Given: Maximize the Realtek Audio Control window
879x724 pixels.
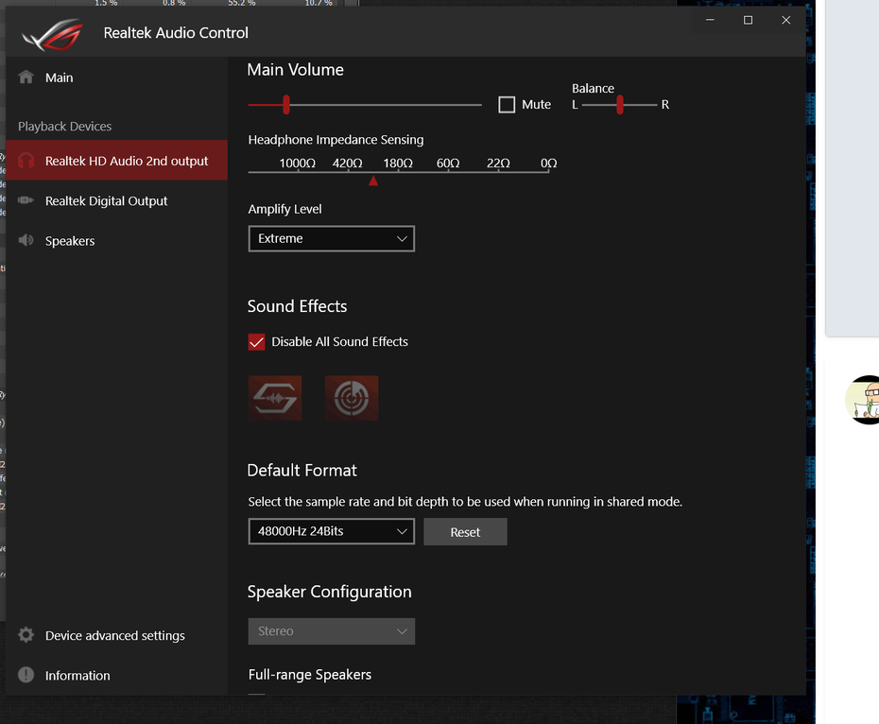Looking at the screenshot, I should pyautogui.click(x=748, y=20).
